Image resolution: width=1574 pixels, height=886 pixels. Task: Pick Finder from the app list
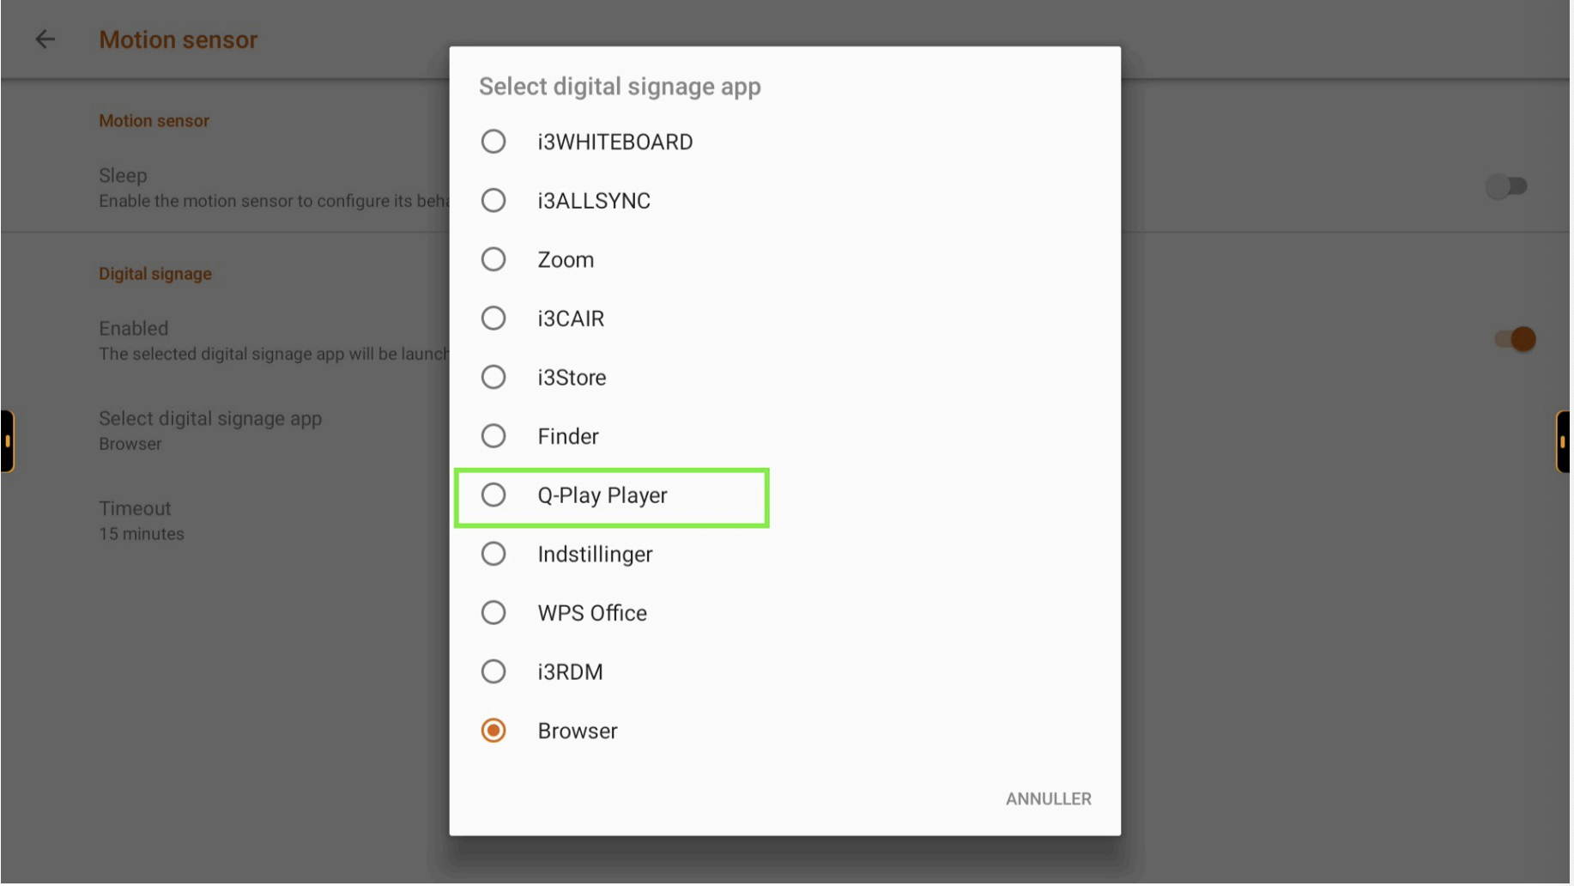pos(785,437)
